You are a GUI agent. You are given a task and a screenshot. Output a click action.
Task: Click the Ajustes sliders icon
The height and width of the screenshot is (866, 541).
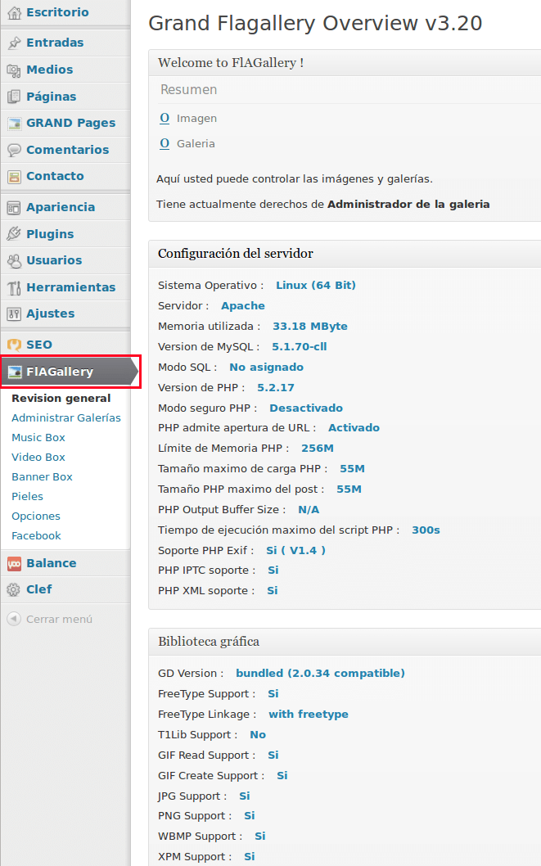(14, 314)
